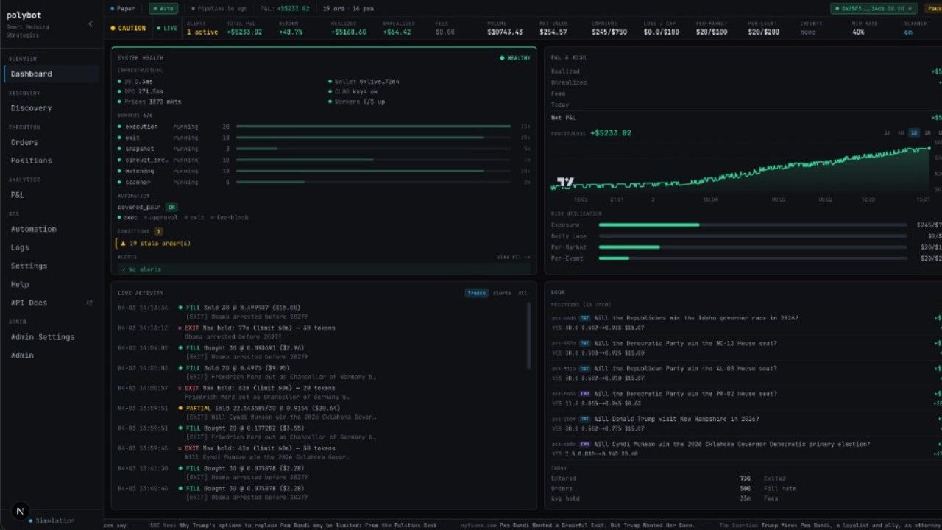Screen dimensions: 942x530
Task: Open the Oklahoma Governor Democratic primary position
Action: 746,448
